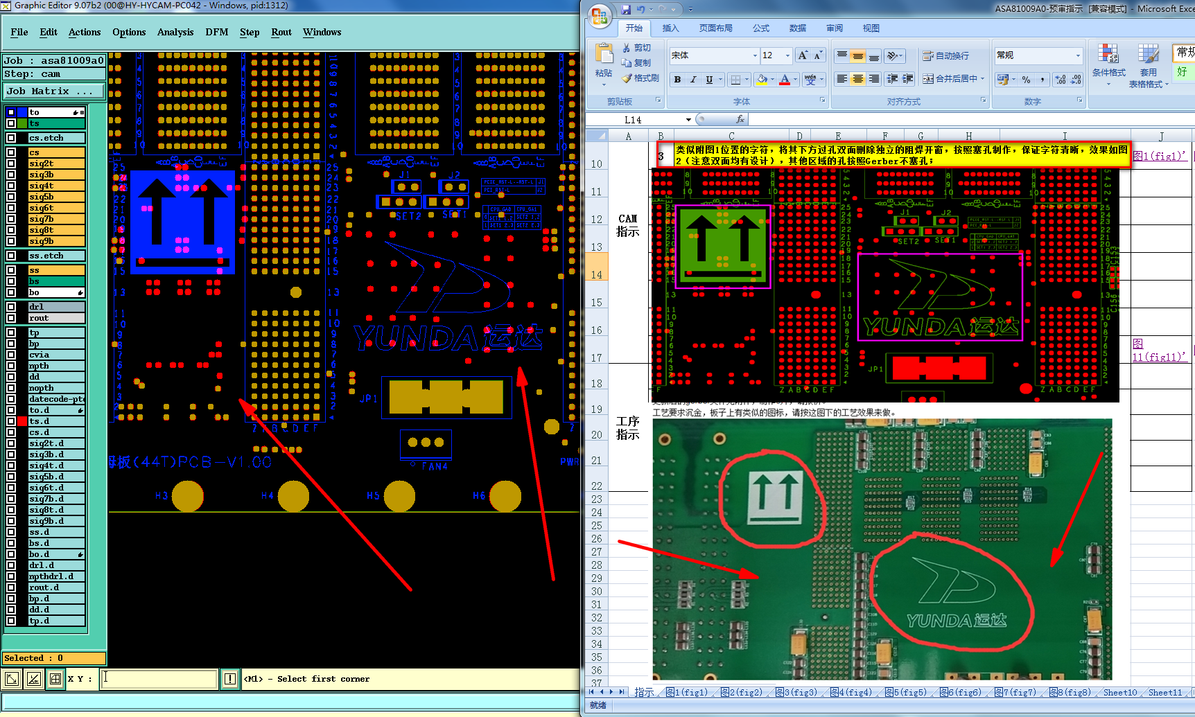Screen dimensions: 1195x717
Task: Open the Font group dialog launcher
Action: [822, 100]
